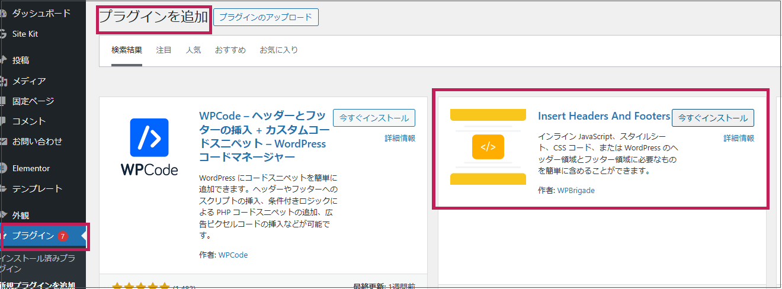Click the メディア sidebar icon
This screenshot has height=289, width=782.
click(3, 81)
